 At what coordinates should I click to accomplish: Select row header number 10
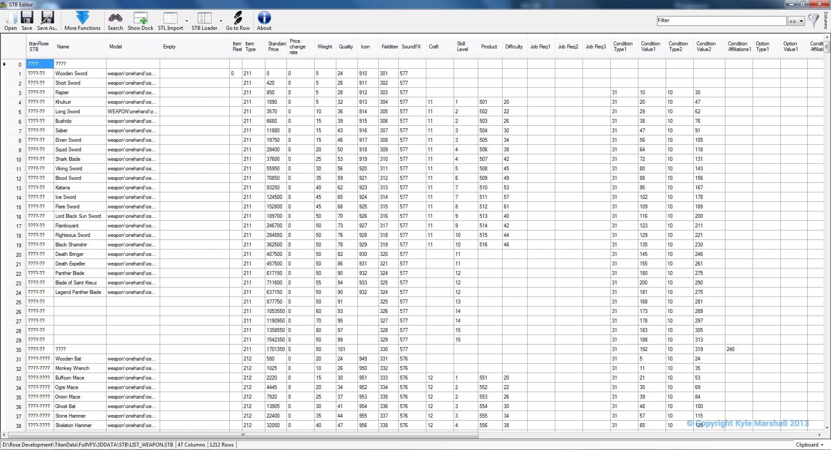click(13, 160)
